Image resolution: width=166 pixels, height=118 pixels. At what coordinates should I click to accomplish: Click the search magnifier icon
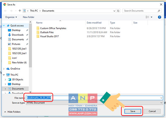(x=159, y=11)
